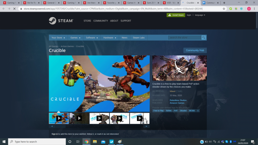Open the language dropdown
Viewport: 258px width, 145px height.
point(200,15)
